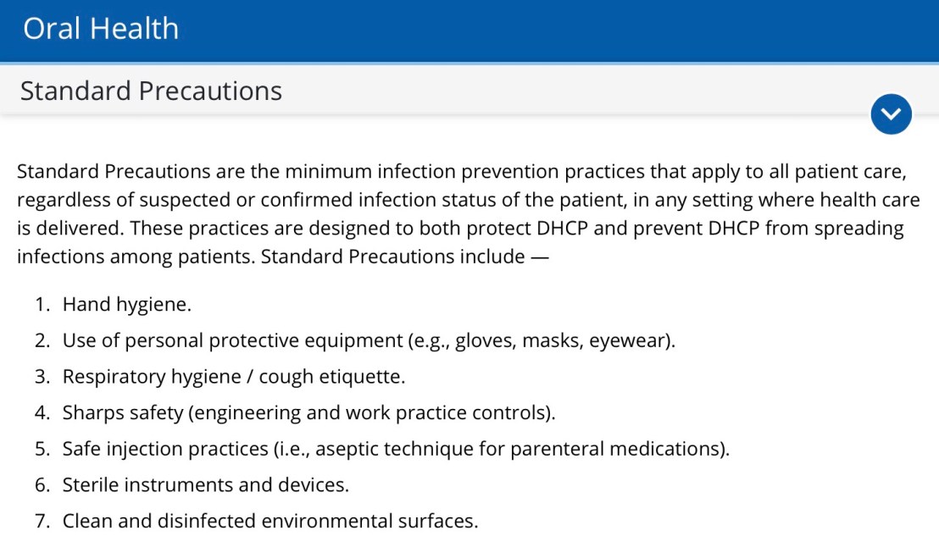Toggle the "Standard Precautions" section heading

click(x=151, y=91)
